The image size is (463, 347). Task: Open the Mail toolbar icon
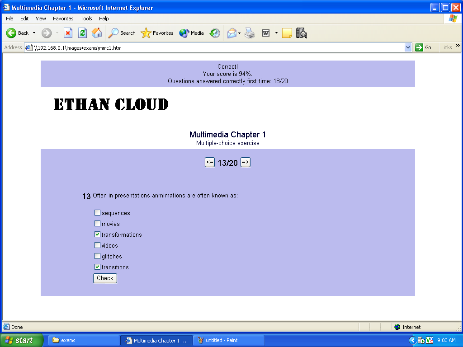click(231, 33)
